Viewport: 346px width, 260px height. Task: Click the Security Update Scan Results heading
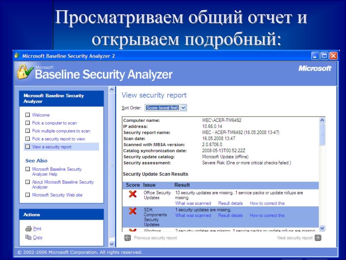click(x=155, y=174)
